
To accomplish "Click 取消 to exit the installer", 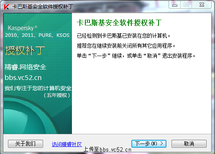I will click(189, 144).
